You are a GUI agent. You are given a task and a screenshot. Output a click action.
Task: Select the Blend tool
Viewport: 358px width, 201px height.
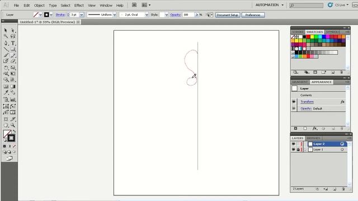pyautogui.click(x=13, y=93)
